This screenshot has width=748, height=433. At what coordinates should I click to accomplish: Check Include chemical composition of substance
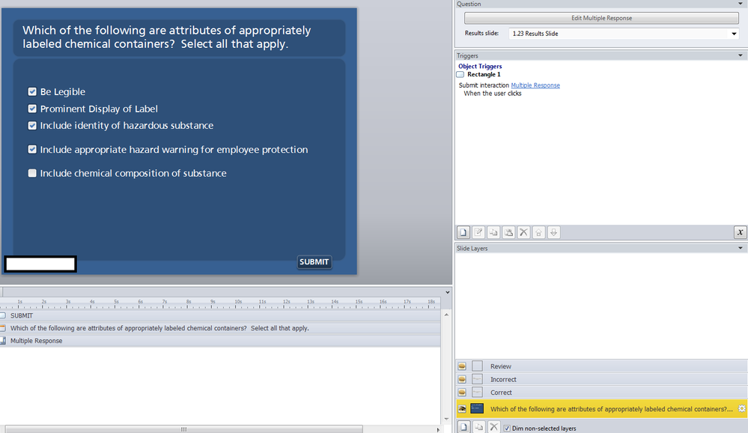pos(32,173)
